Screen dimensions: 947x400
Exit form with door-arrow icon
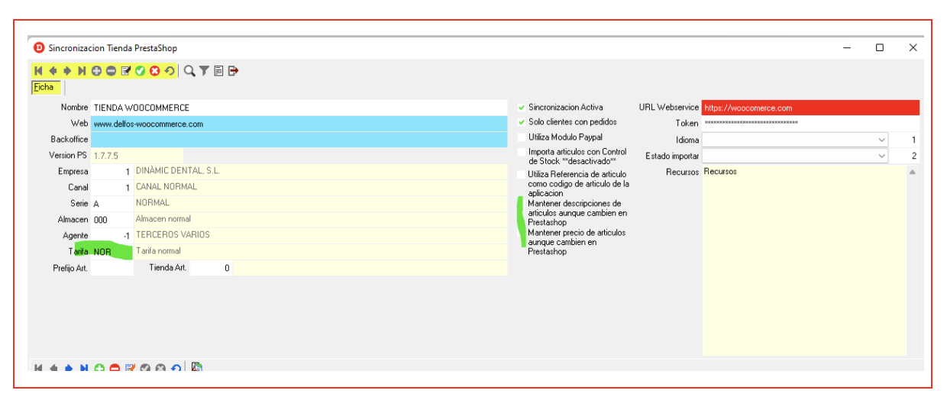pyautogui.click(x=233, y=71)
